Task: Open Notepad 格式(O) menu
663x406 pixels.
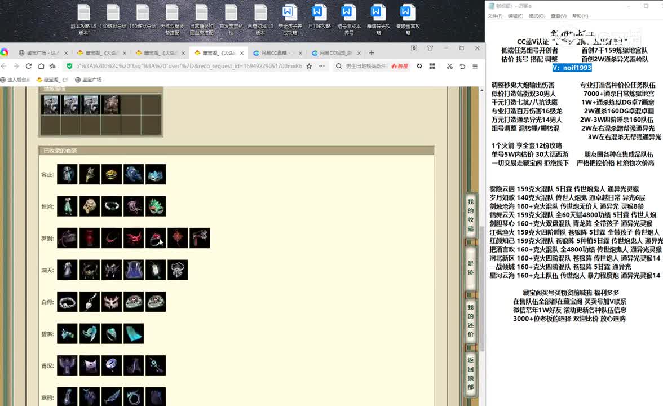Action: tap(537, 16)
